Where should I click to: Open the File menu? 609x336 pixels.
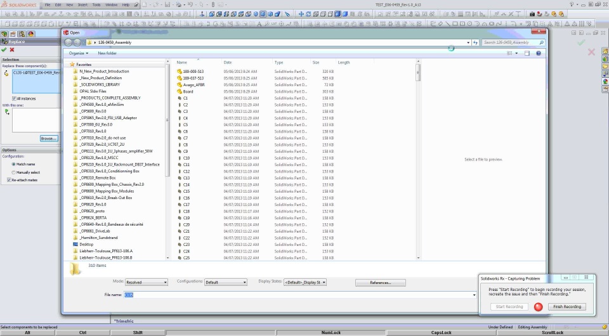click(48, 4)
